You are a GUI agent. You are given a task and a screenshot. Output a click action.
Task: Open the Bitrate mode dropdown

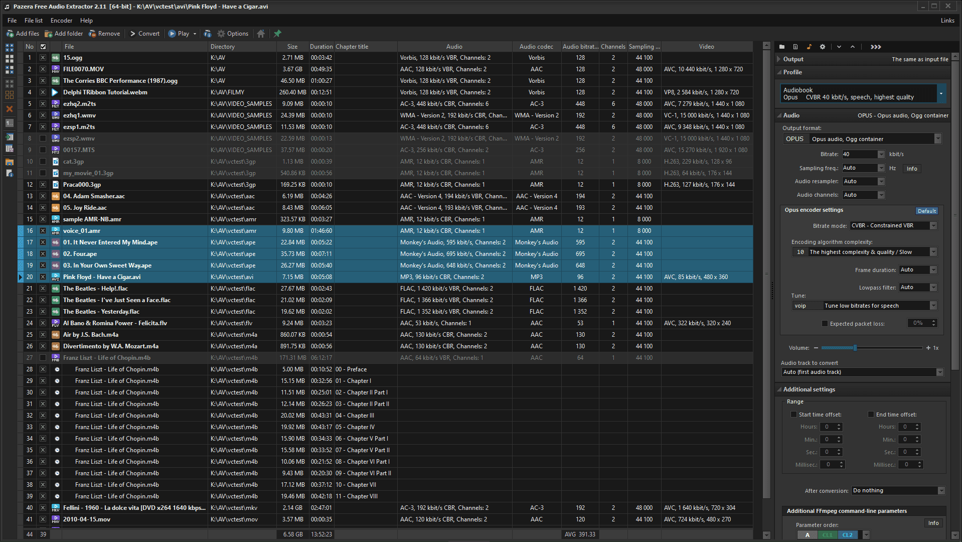[x=894, y=226]
